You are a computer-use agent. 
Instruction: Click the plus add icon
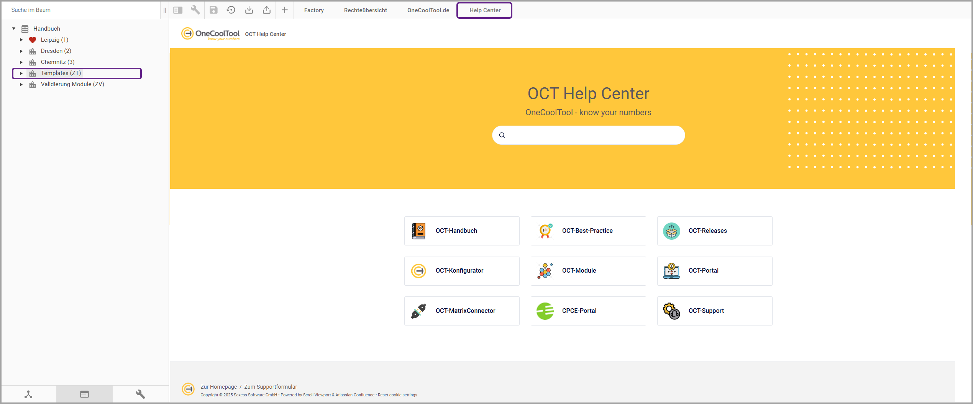(x=285, y=10)
